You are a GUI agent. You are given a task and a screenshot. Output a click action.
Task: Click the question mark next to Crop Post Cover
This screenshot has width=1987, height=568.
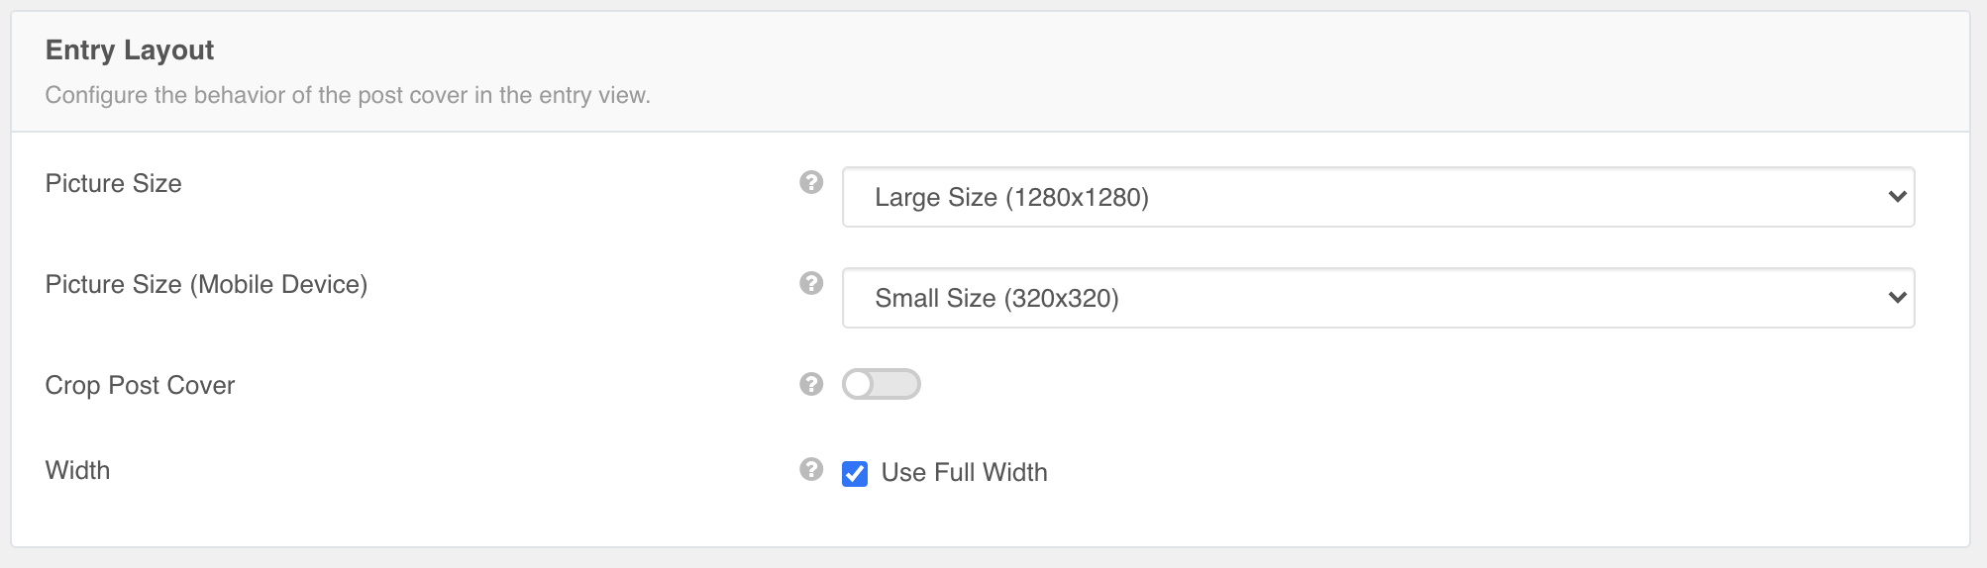(x=811, y=384)
